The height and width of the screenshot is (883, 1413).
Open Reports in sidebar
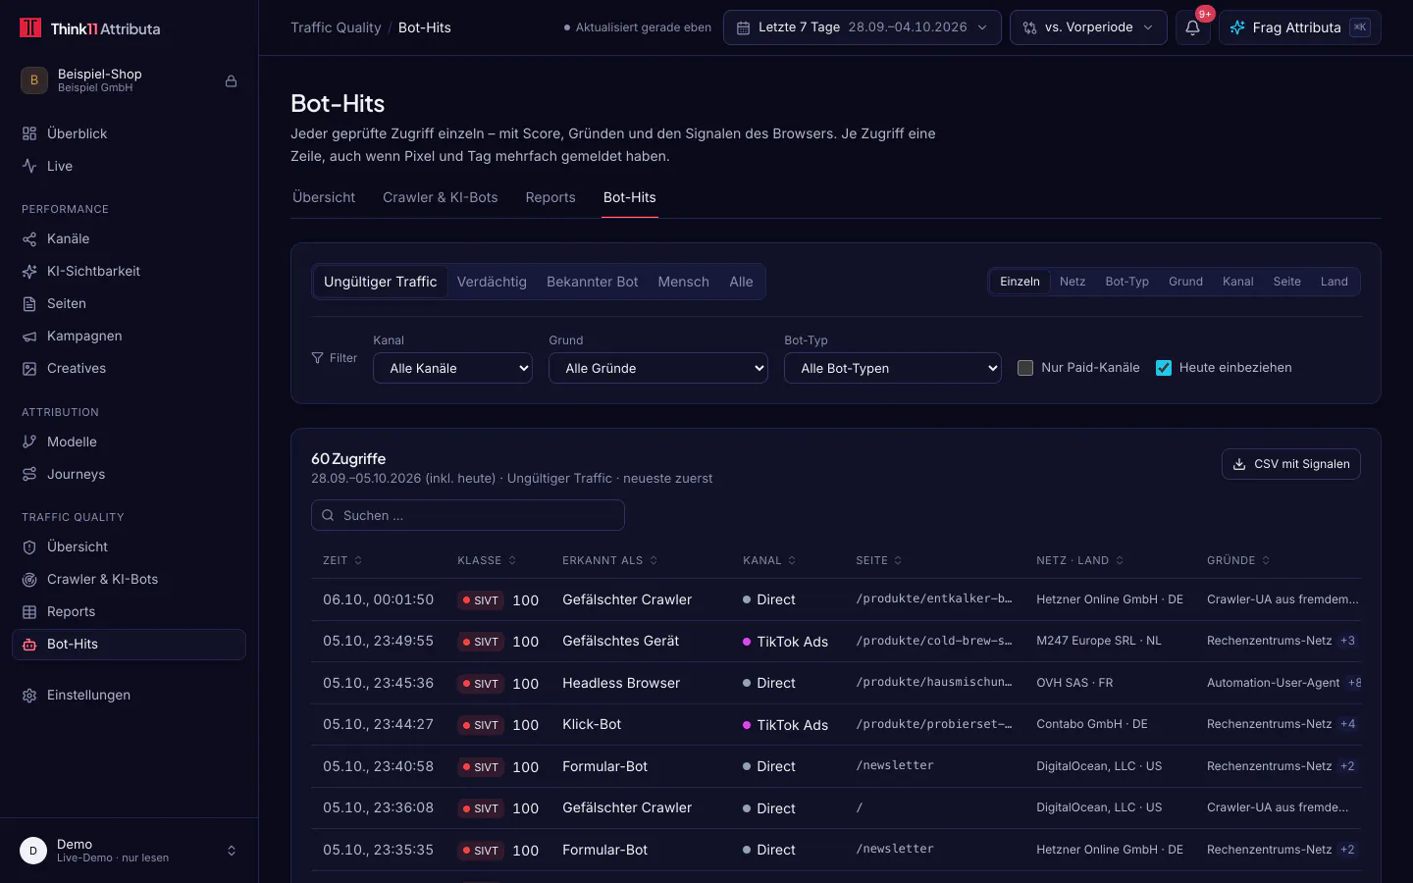pos(129,611)
